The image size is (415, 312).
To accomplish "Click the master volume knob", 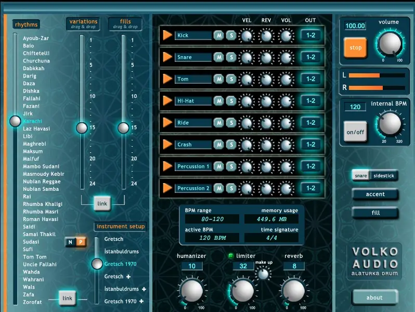I will coord(390,44).
